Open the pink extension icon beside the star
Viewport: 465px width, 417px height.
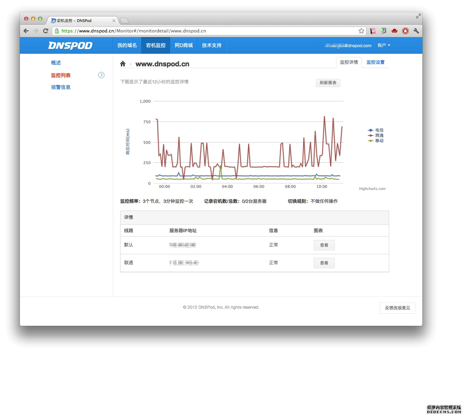(x=373, y=31)
